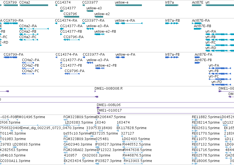
Task: Select protein CG9796-PA
Action: [x=72, y=74]
